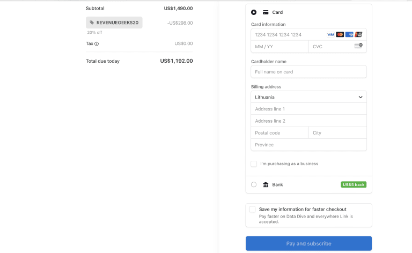This screenshot has height=253, width=412.
Task: Focus the card number field
Action: [309, 35]
